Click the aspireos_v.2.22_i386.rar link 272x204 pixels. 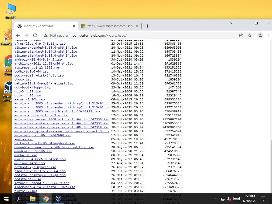click(37, 67)
